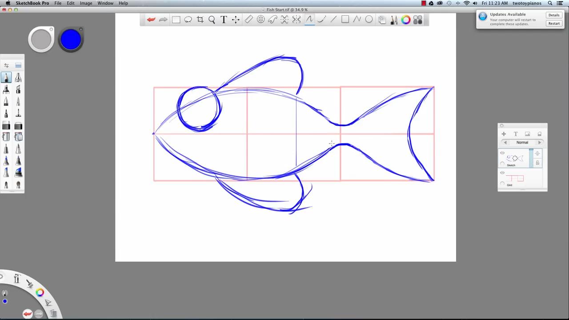Activate the Zoom magnifier tool
Screen dimensions: 569x320
coord(212,20)
